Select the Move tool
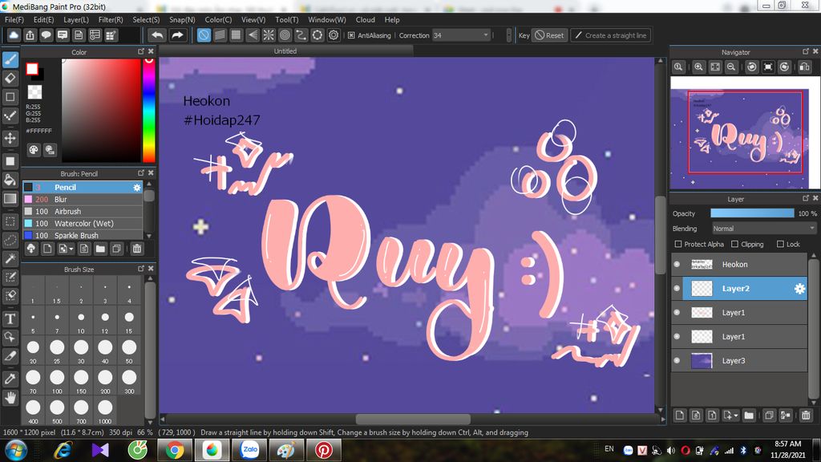The image size is (821, 462). point(10,138)
